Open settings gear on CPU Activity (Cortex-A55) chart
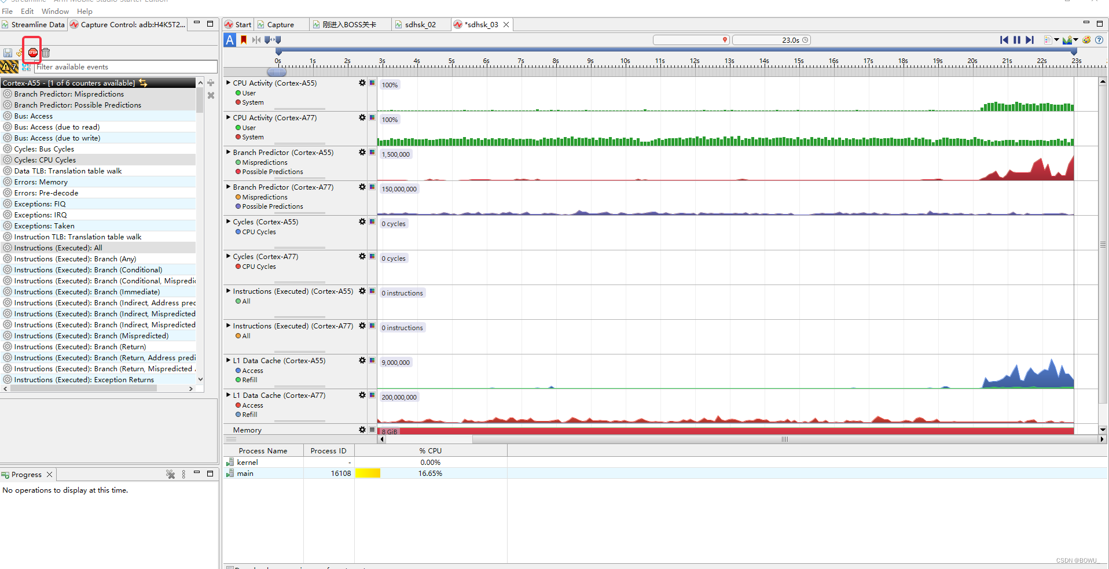This screenshot has height=569, width=1109. tap(362, 83)
